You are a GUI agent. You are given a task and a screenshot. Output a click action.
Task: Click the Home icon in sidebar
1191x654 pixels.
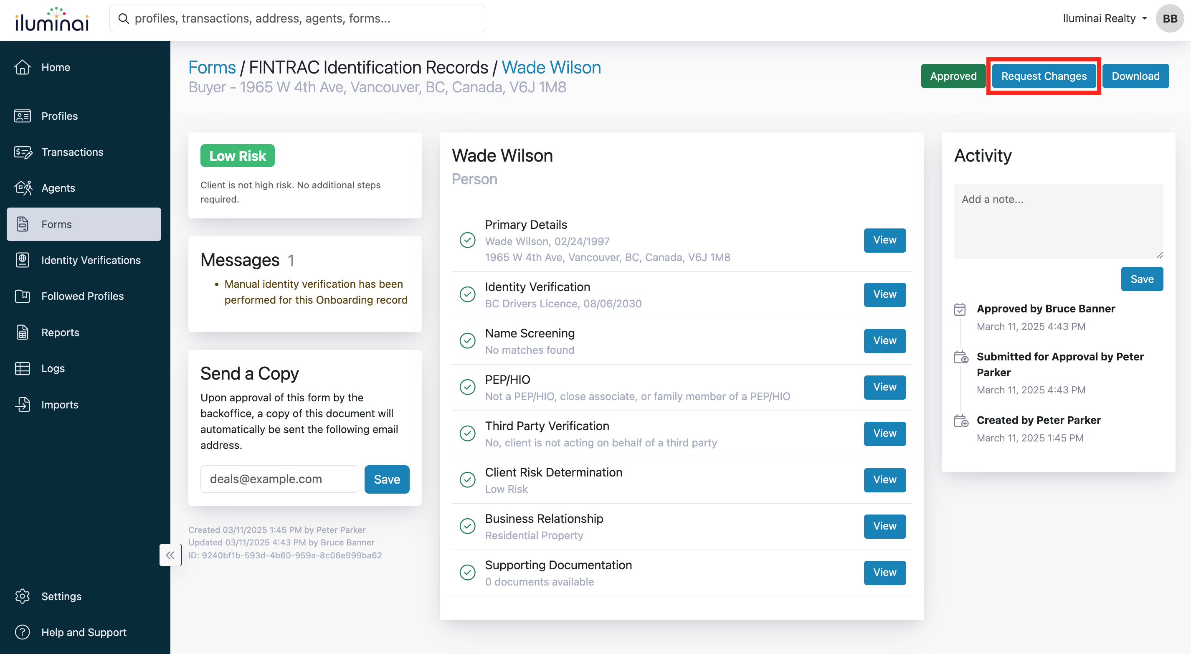pyautogui.click(x=22, y=67)
